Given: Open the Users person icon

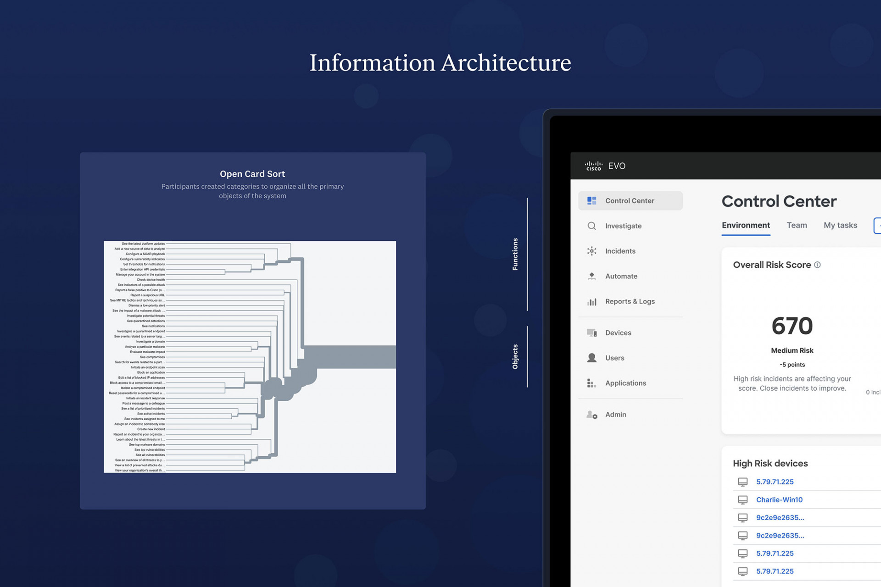Looking at the screenshot, I should 592,358.
